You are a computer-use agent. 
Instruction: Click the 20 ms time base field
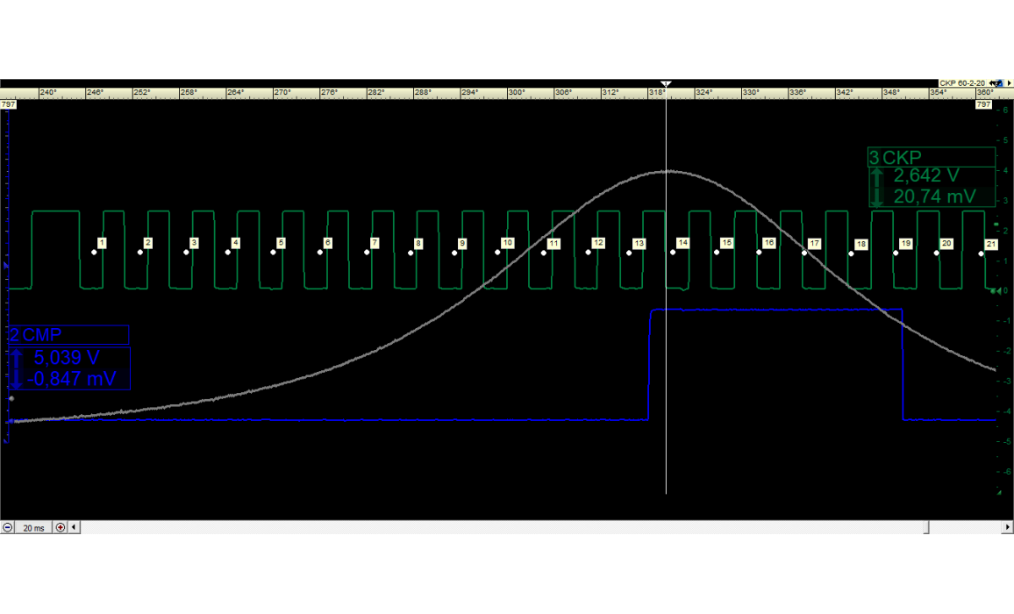tap(34, 528)
